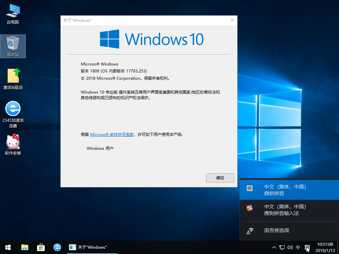The image size is (339, 254).
Task: Click the 关于"Windows" dialog title text
Action: click(x=77, y=21)
